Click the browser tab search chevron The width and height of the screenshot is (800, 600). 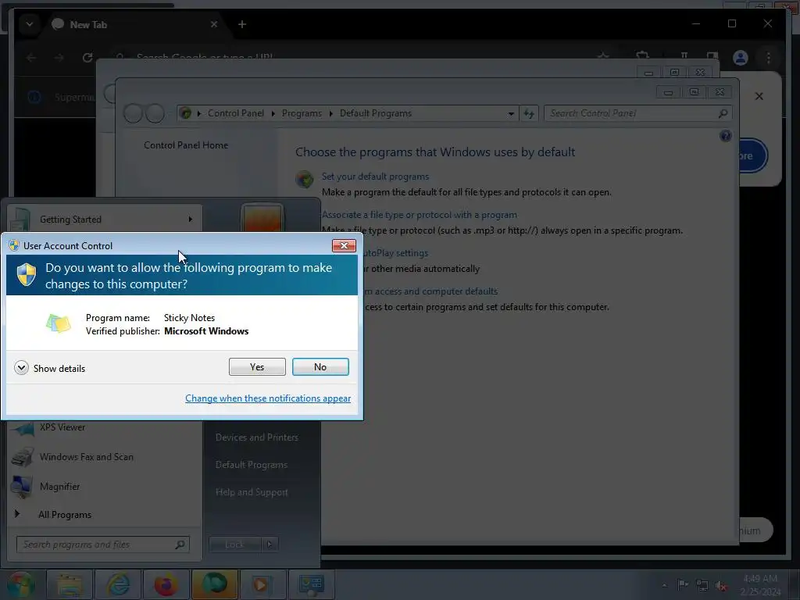pyautogui.click(x=30, y=24)
